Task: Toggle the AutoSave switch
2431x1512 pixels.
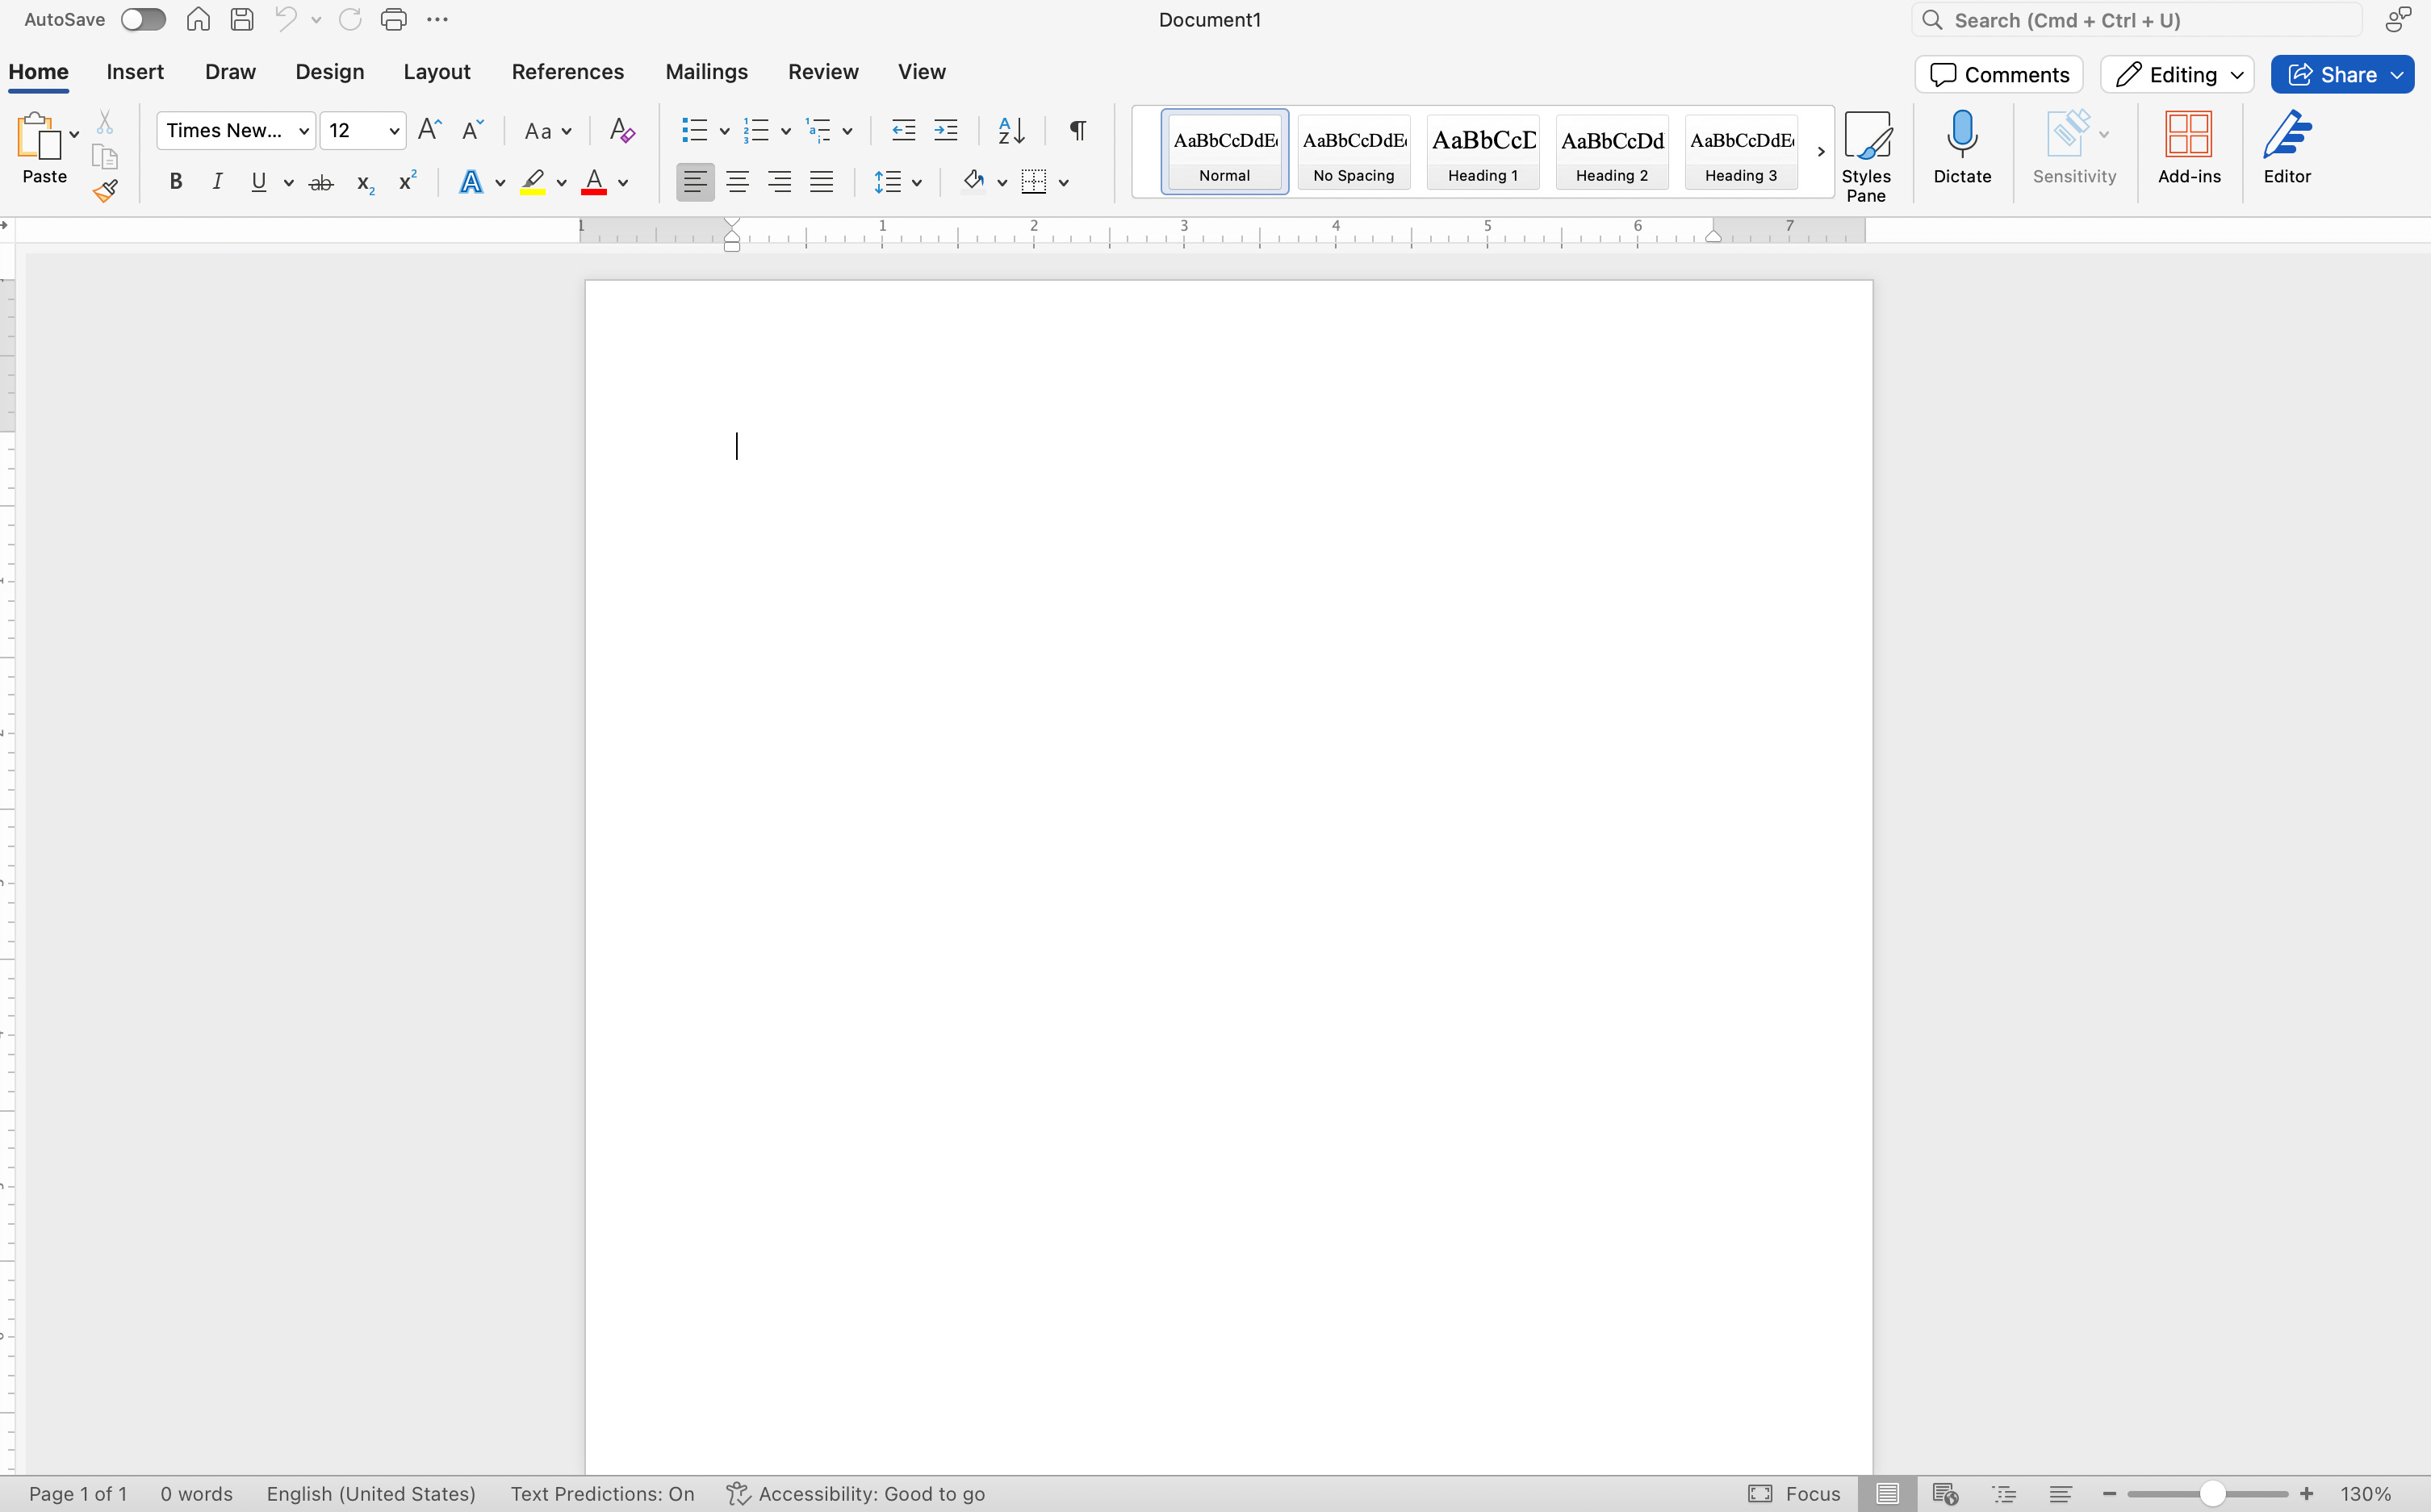Action: (143, 20)
